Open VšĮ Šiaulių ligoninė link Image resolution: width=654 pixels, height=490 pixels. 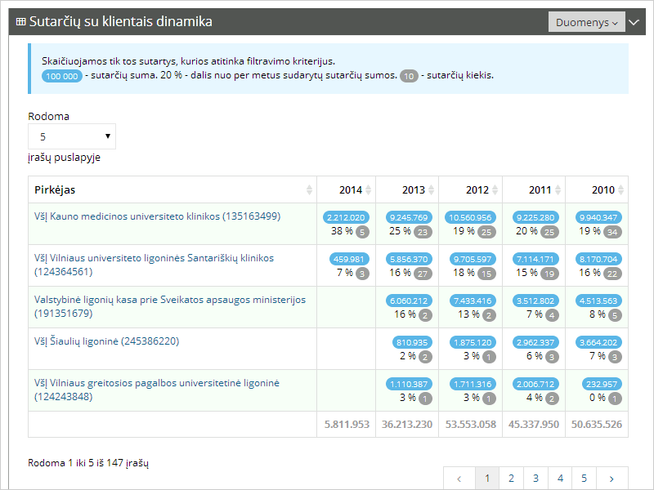(x=107, y=341)
